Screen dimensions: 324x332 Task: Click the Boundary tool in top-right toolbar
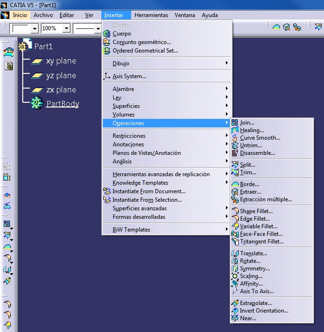276,27
